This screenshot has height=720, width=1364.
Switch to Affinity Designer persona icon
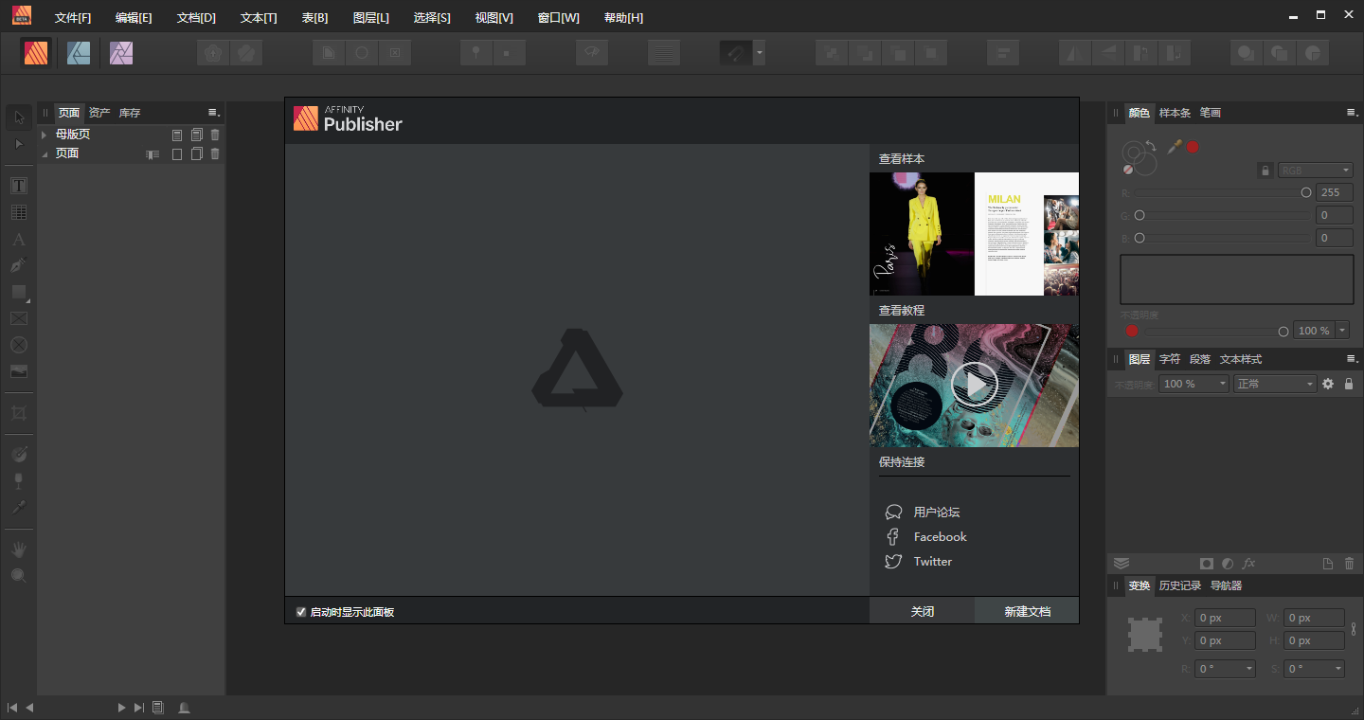(x=79, y=53)
